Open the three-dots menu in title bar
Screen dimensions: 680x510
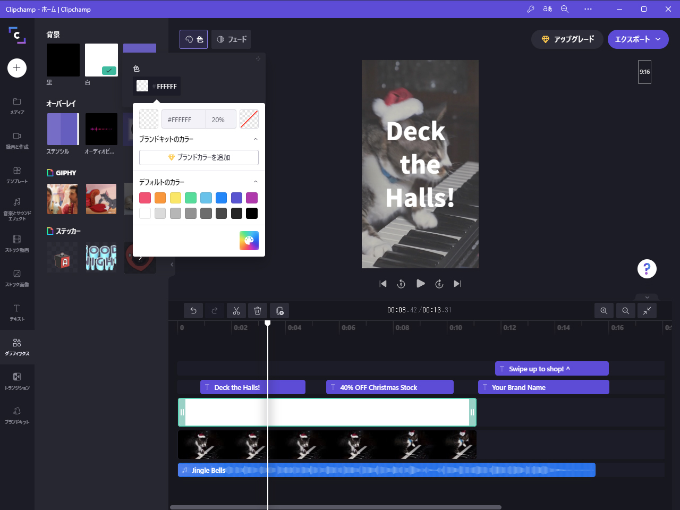pos(588,9)
